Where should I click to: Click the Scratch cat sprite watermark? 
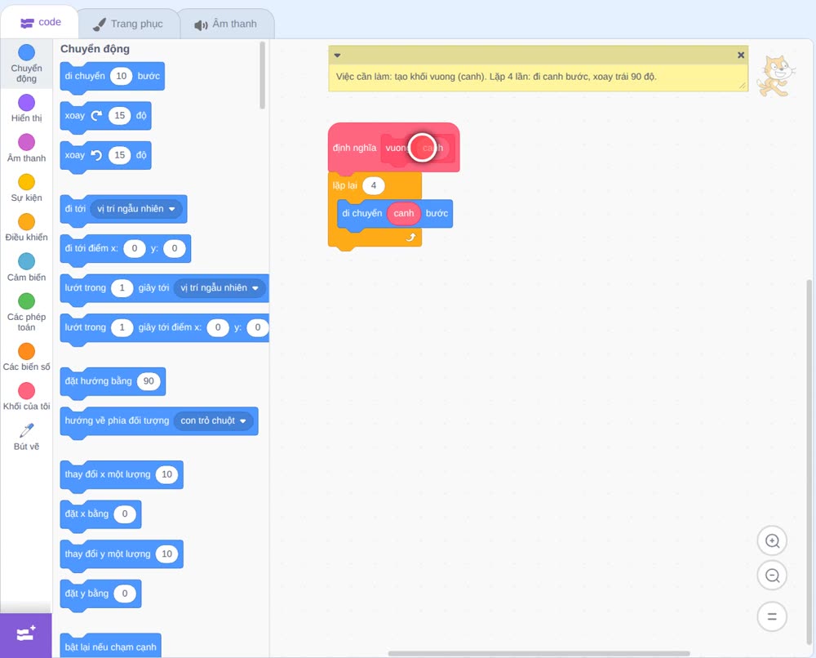(x=775, y=77)
